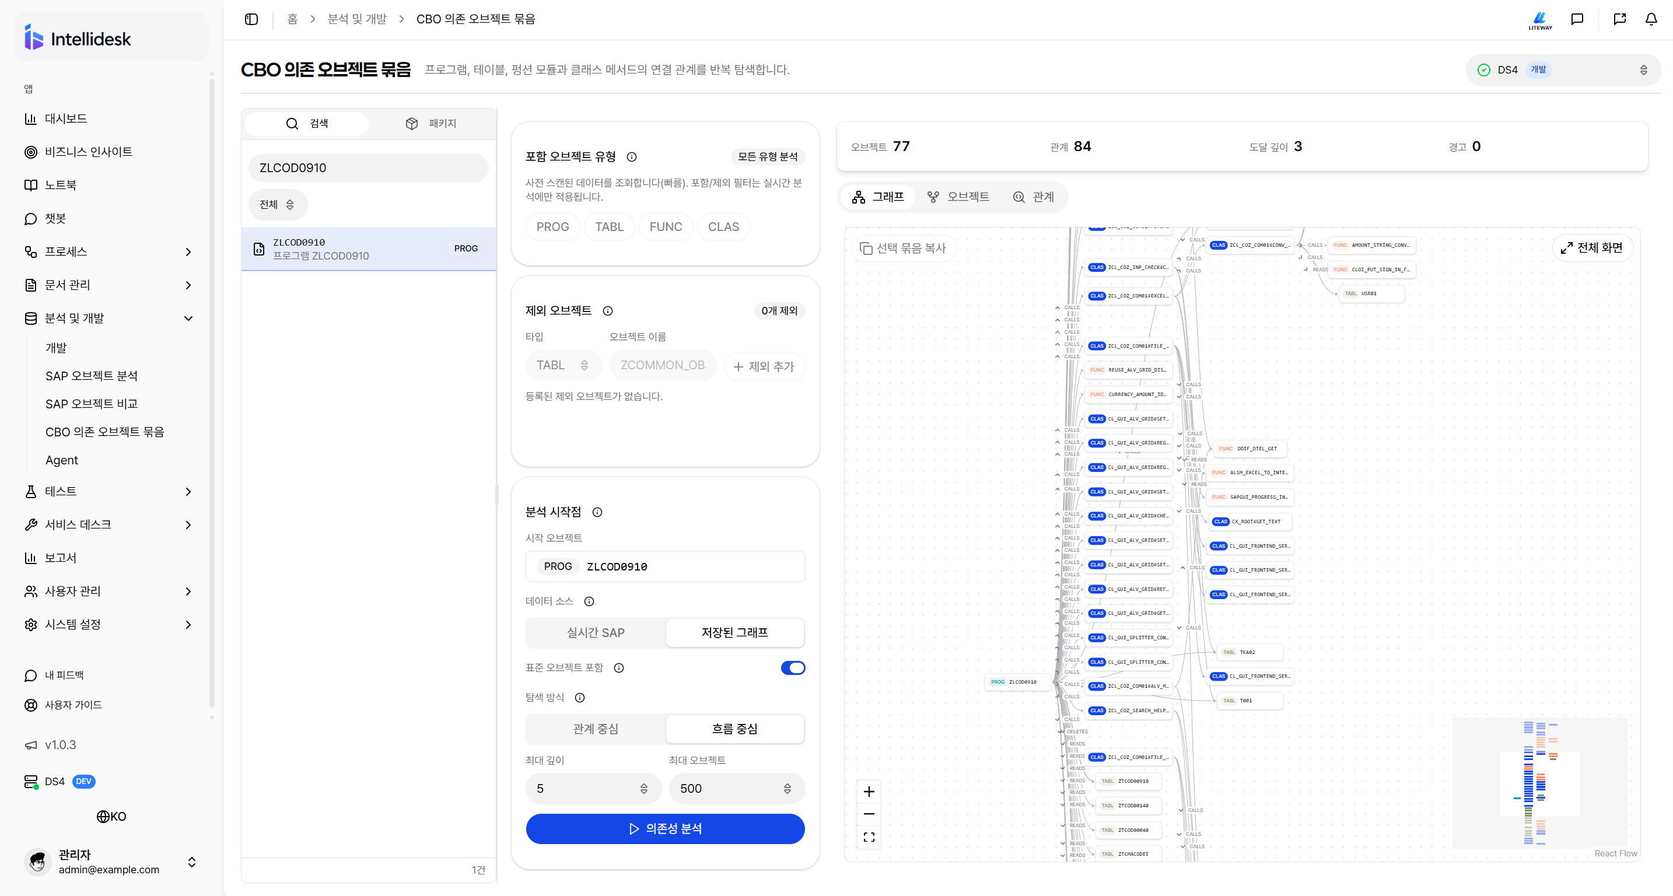The image size is (1673, 896).
Task: Zoom in the graph with plus
Action: point(869,791)
